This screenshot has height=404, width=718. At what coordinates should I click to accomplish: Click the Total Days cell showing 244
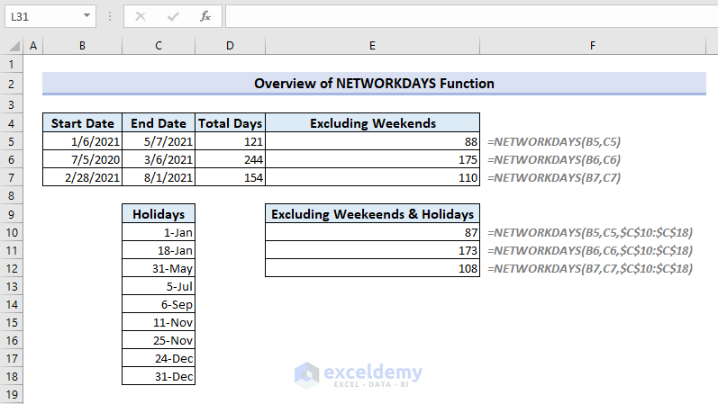pyautogui.click(x=231, y=159)
